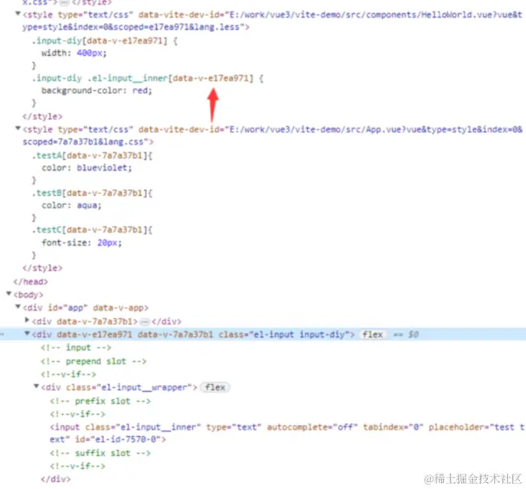The width and height of the screenshot is (526, 489).
Task: Select the '<!-- prepend slot -->' comment node
Action: [x=93, y=361]
